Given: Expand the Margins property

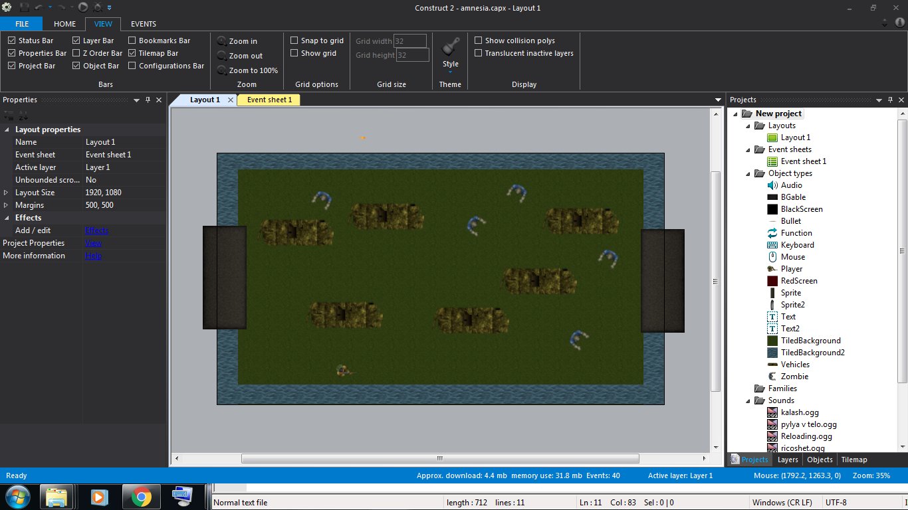Looking at the screenshot, I should [7, 205].
